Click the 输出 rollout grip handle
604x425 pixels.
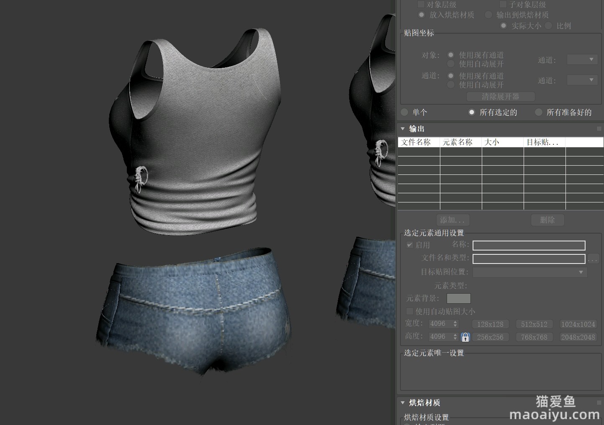[599, 129]
